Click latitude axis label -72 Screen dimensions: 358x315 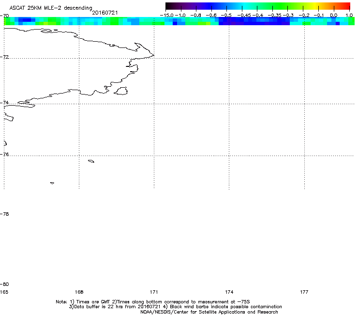pos(4,57)
